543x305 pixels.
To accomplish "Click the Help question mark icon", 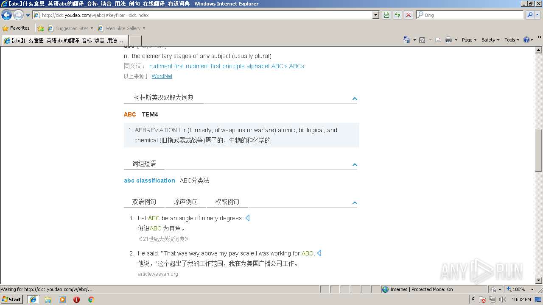I will 526,40.
